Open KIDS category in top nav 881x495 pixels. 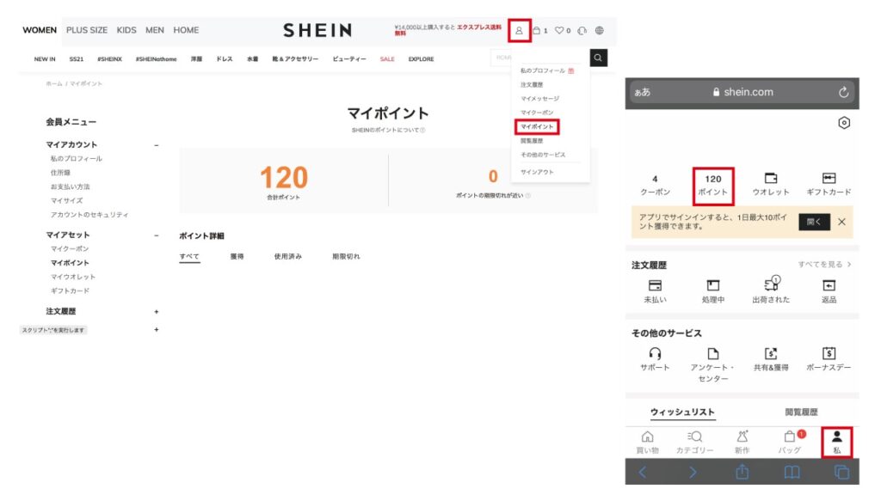point(126,30)
